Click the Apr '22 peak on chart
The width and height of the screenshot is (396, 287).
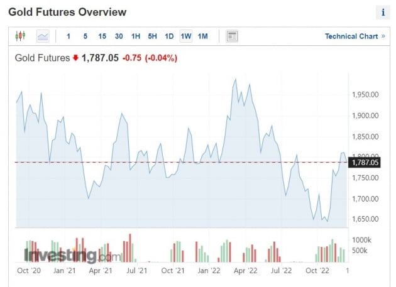(x=235, y=79)
